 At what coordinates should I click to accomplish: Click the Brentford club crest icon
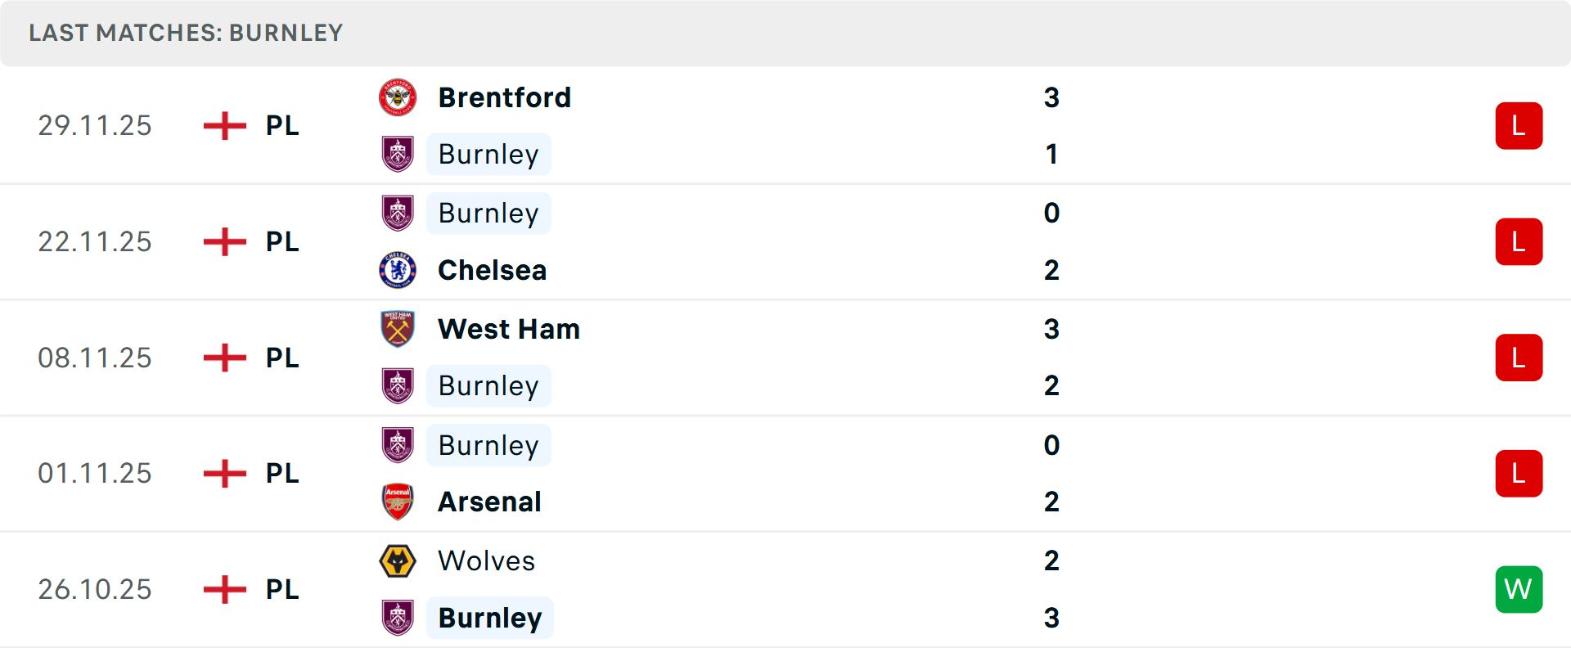398,97
